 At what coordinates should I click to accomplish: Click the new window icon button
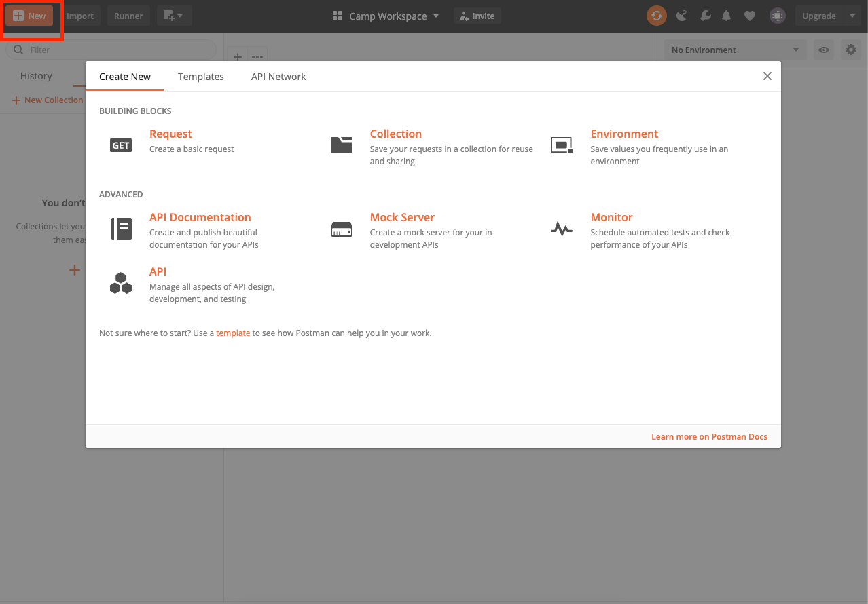(175, 16)
